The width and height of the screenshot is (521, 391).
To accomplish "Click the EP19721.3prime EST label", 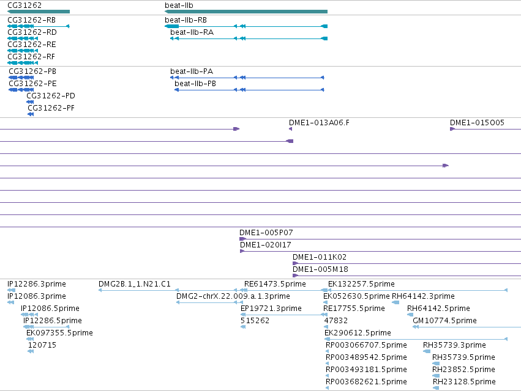I will pyautogui.click(x=271, y=309).
